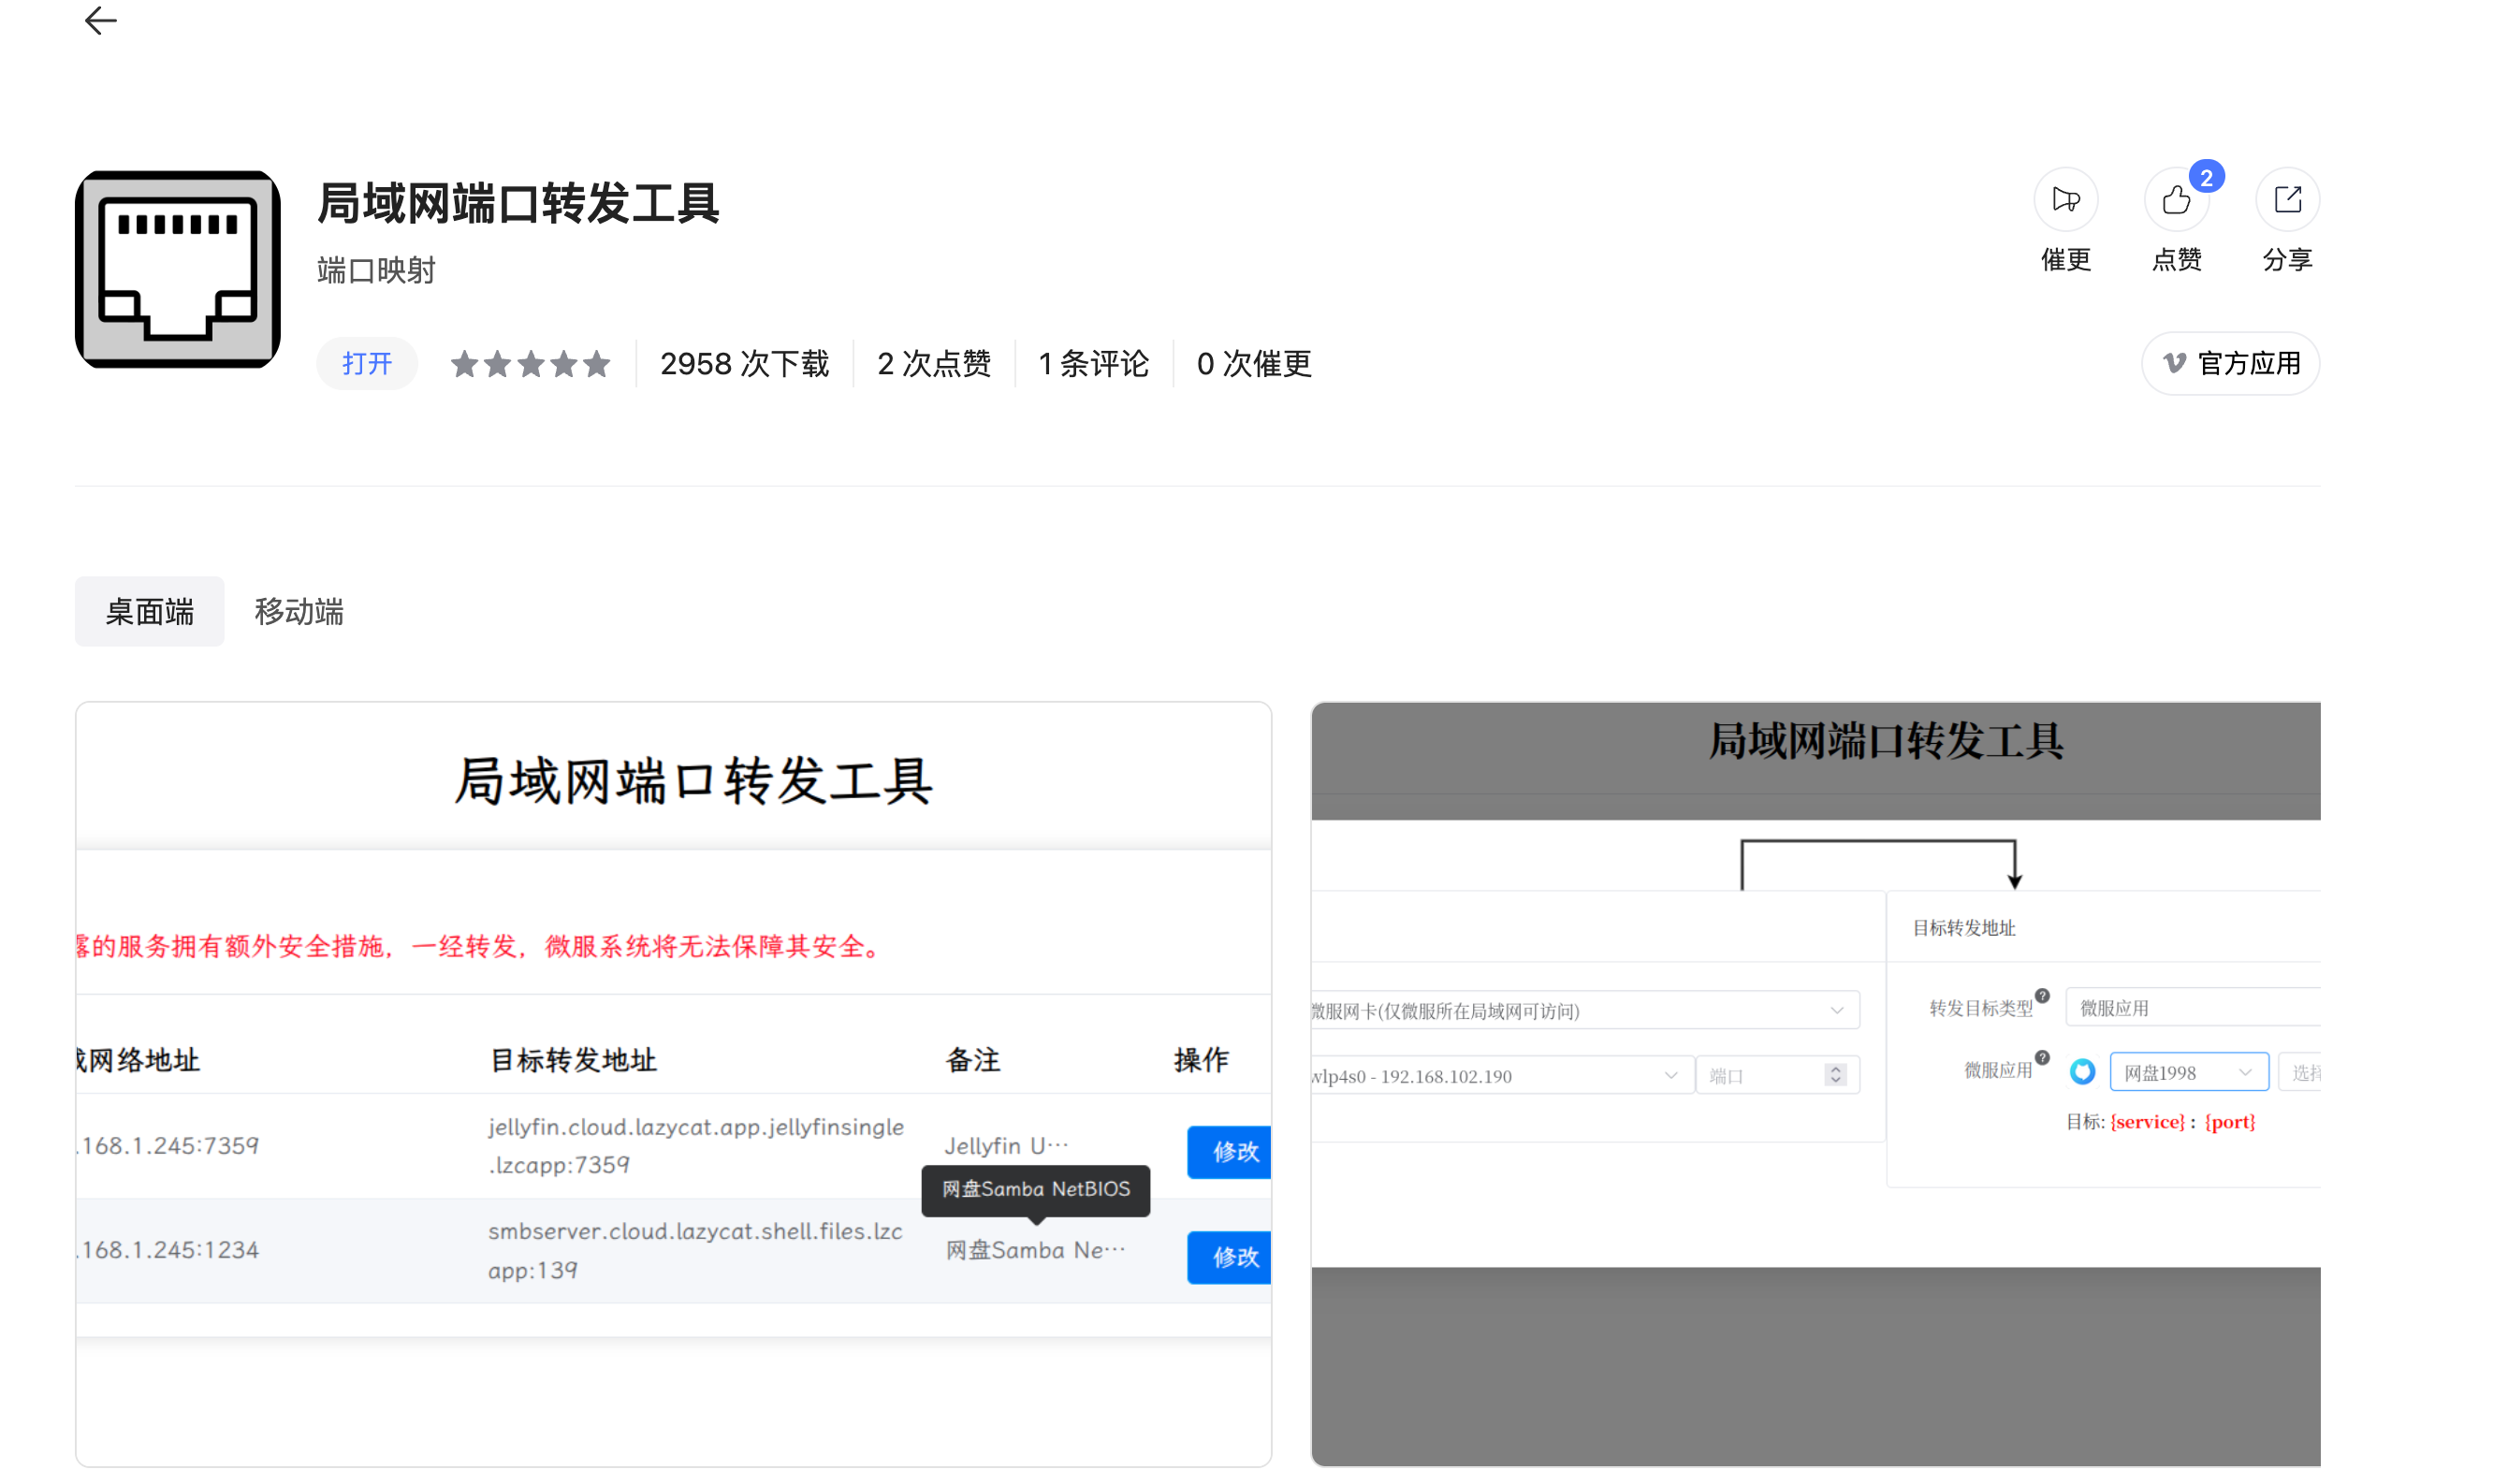Click the 转发目标类型 help icon
This screenshot has height=1484, width=2508.
click(x=2042, y=996)
